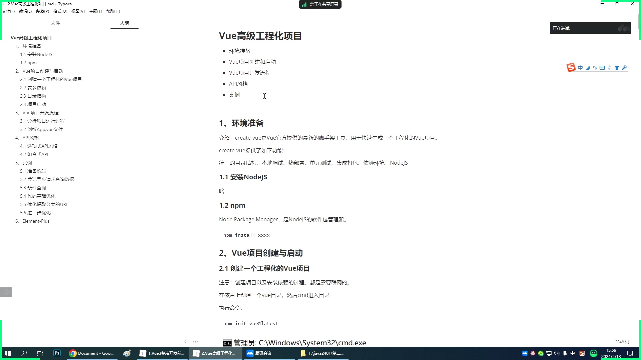Open Photoshop from the taskbar
The height and width of the screenshot is (360, 641).
tap(57, 353)
